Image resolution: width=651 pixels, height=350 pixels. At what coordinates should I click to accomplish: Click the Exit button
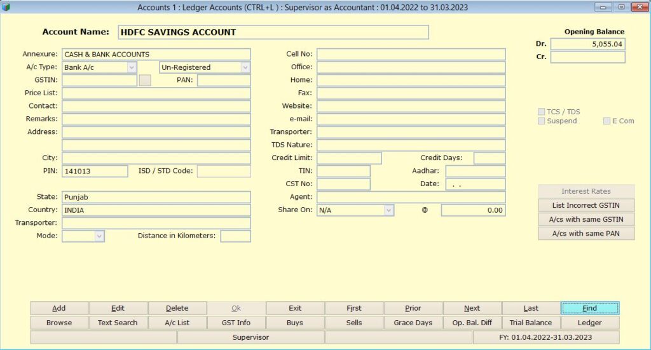(295, 308)
